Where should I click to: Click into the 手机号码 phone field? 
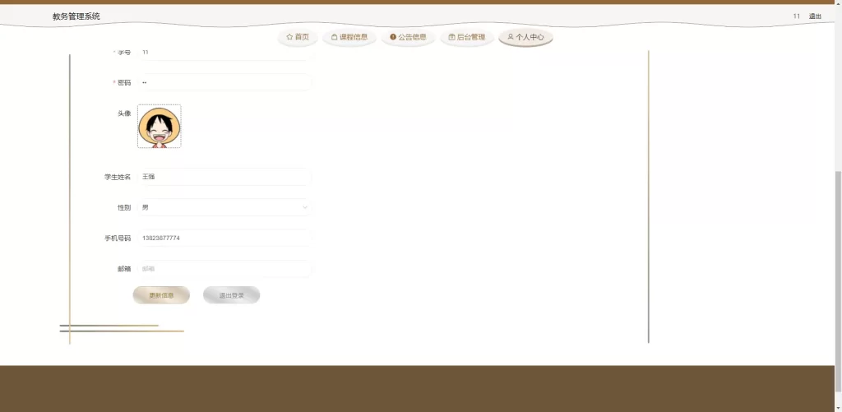(224, 238)
